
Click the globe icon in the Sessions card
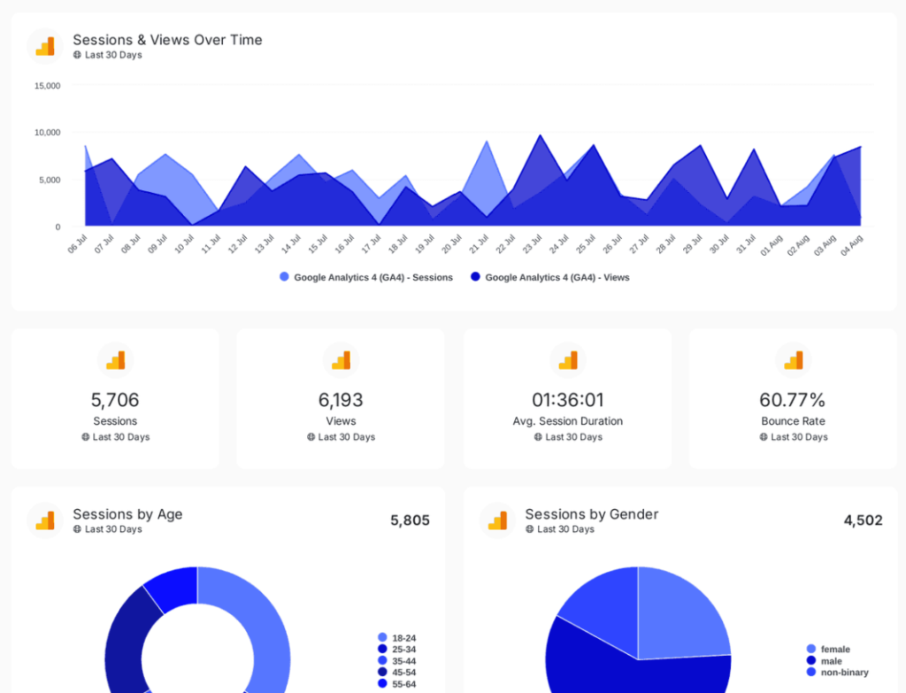[x=86, y=437]
